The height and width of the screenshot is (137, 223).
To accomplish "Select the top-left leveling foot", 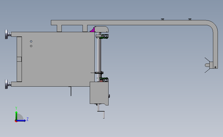I will pos(8,34).
